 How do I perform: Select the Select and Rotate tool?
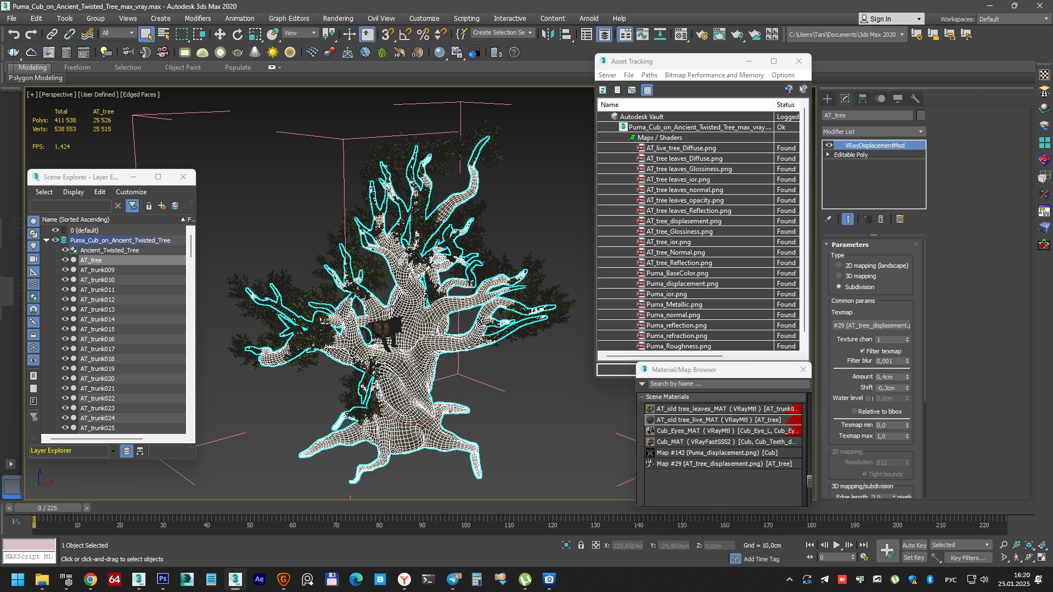[237, 34]
